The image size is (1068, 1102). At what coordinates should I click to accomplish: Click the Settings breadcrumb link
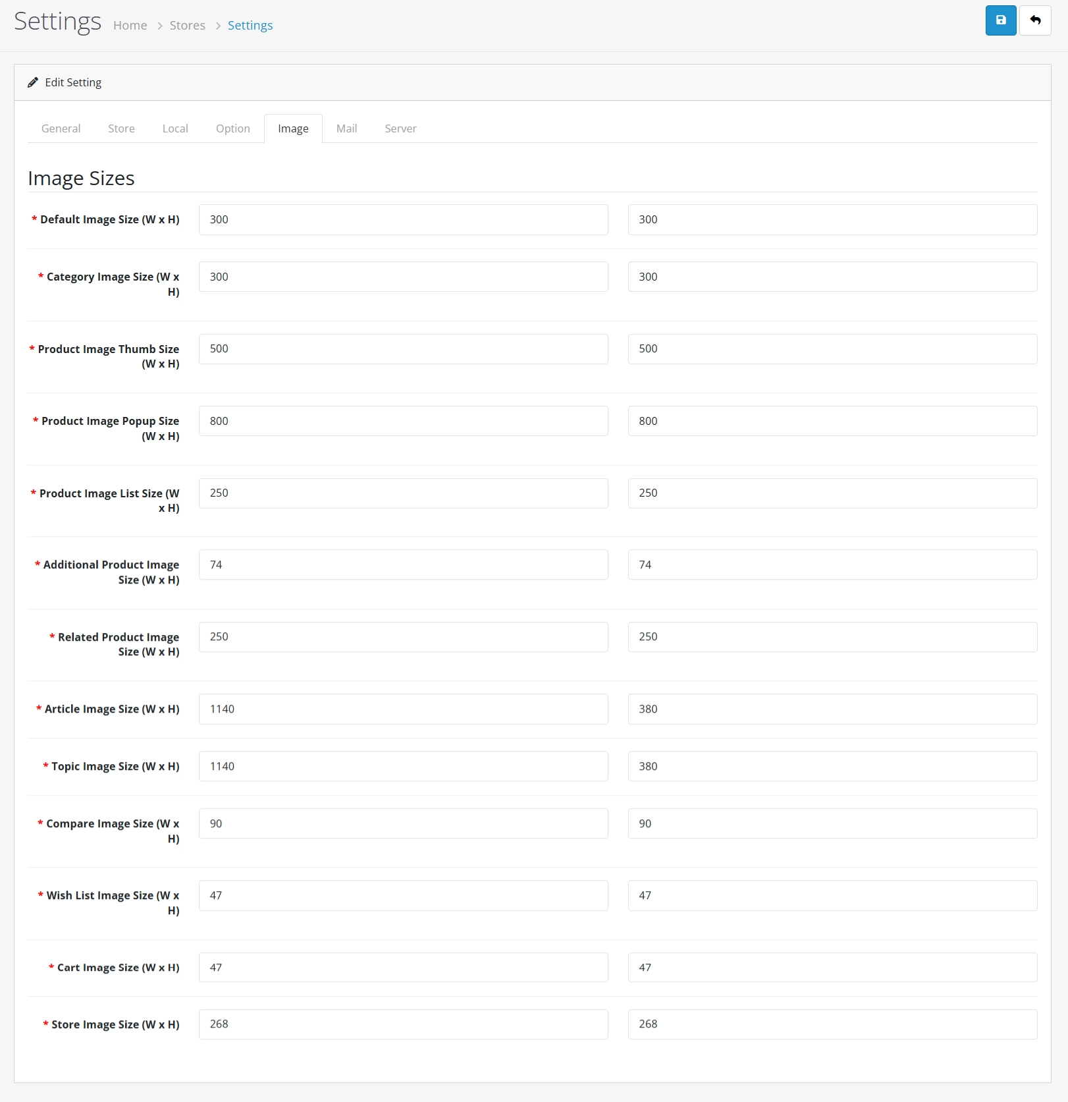[250, 26]
